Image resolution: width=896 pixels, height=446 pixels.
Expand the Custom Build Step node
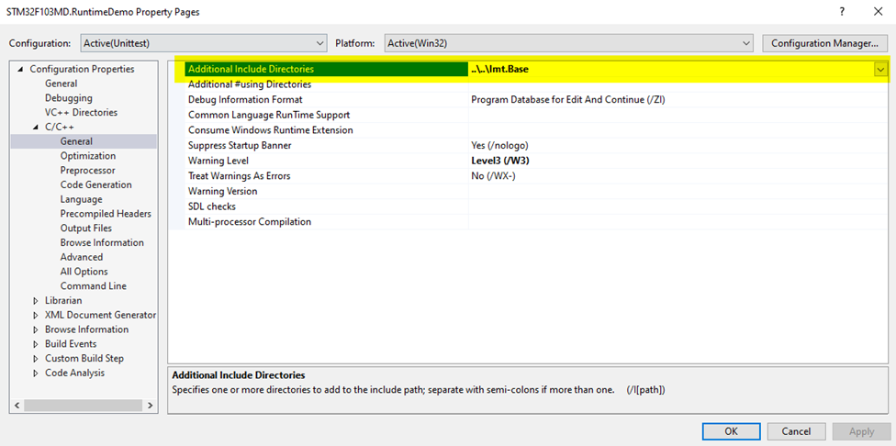(36, 359)
